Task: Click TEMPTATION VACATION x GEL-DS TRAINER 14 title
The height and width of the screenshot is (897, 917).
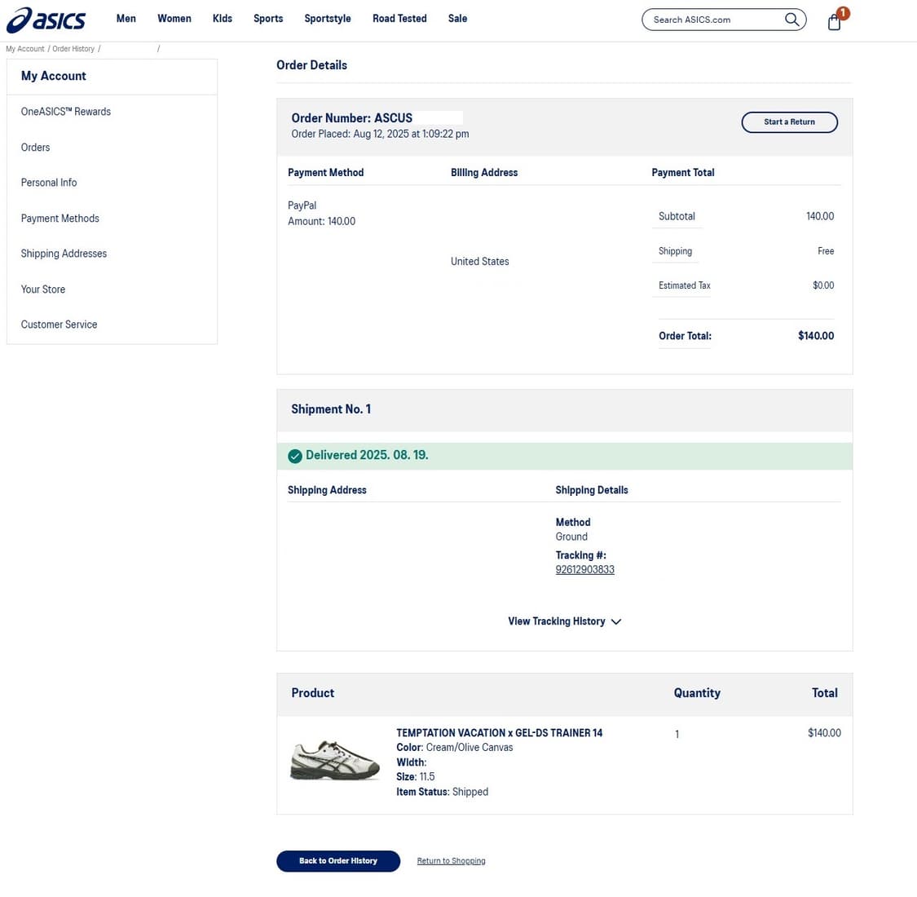Action: 499,732
